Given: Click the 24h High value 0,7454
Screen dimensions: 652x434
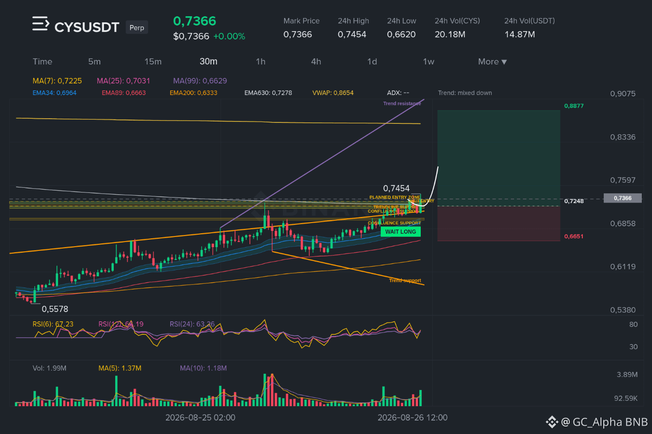Looking at the screenshot, I should pyautogui.click(x=352, y=34).
